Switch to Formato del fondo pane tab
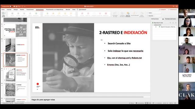Viewport: 195px width, 109px height. click(170, 19)
